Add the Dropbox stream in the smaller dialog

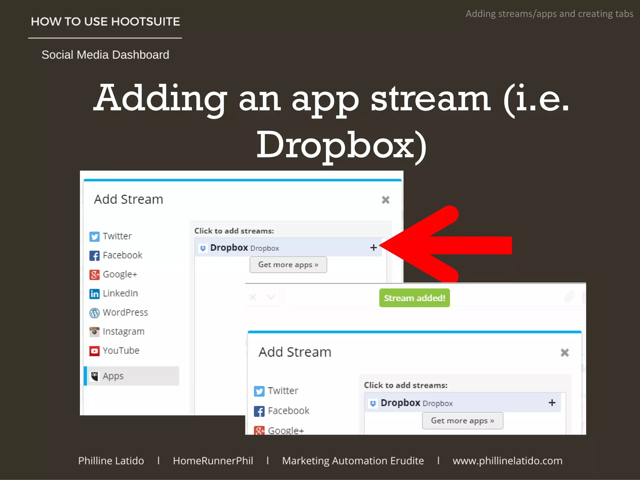(x=462, y=402)
